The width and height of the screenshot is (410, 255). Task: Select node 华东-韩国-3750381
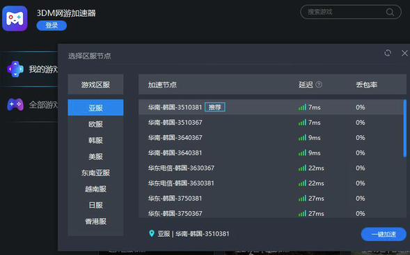[271, 198]
